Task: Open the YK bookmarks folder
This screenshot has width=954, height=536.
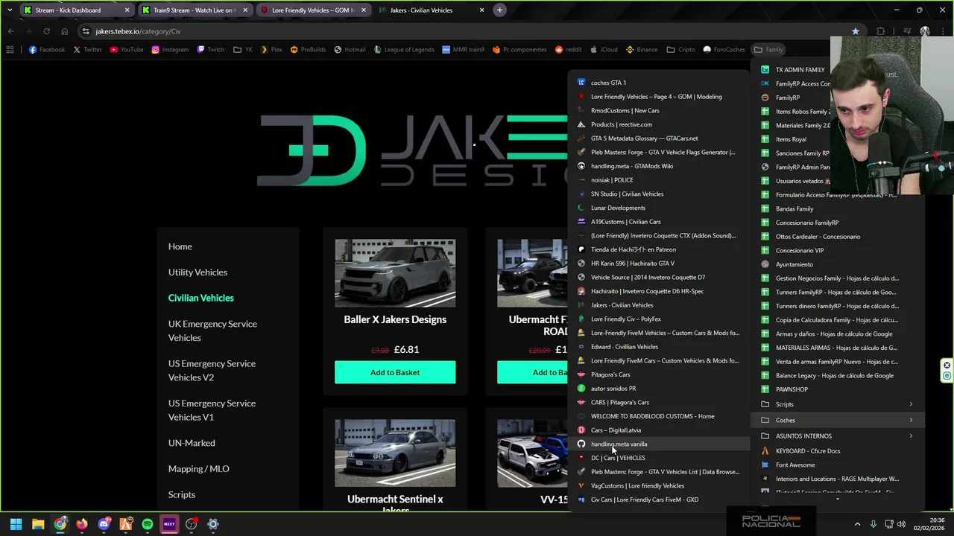Action: point(242,50)
